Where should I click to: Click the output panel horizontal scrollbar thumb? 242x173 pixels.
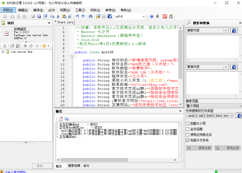coord(94,160)
